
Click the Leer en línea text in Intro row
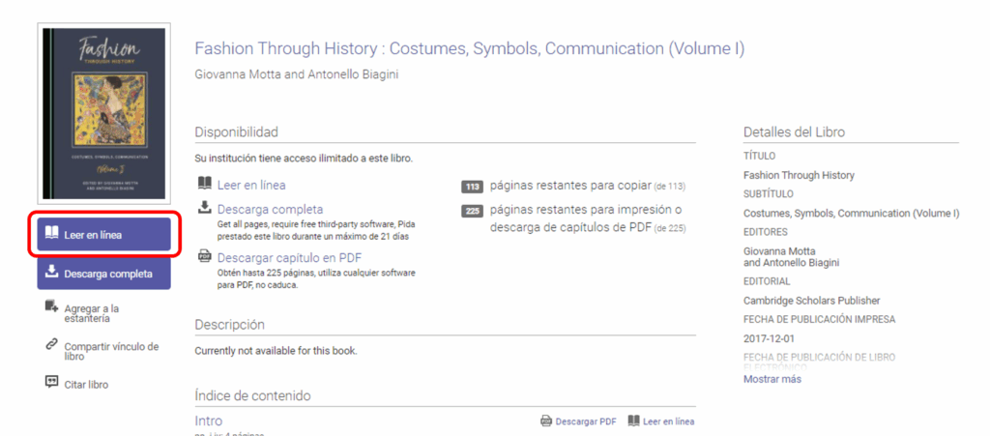coord(668,421)
